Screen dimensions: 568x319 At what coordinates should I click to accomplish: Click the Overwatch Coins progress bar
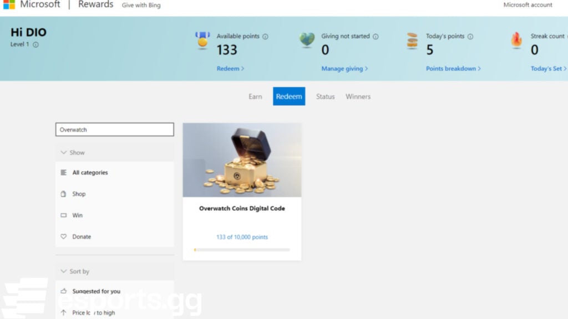coord(241,250)
